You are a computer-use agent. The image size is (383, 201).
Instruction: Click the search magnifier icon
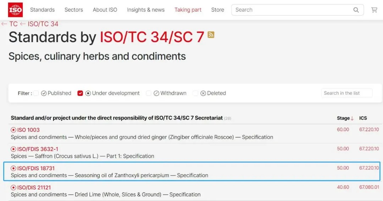coord(356,10)
